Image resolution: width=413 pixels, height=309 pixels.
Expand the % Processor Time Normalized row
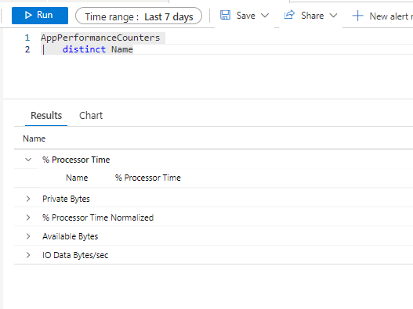(x=28, y=217)
